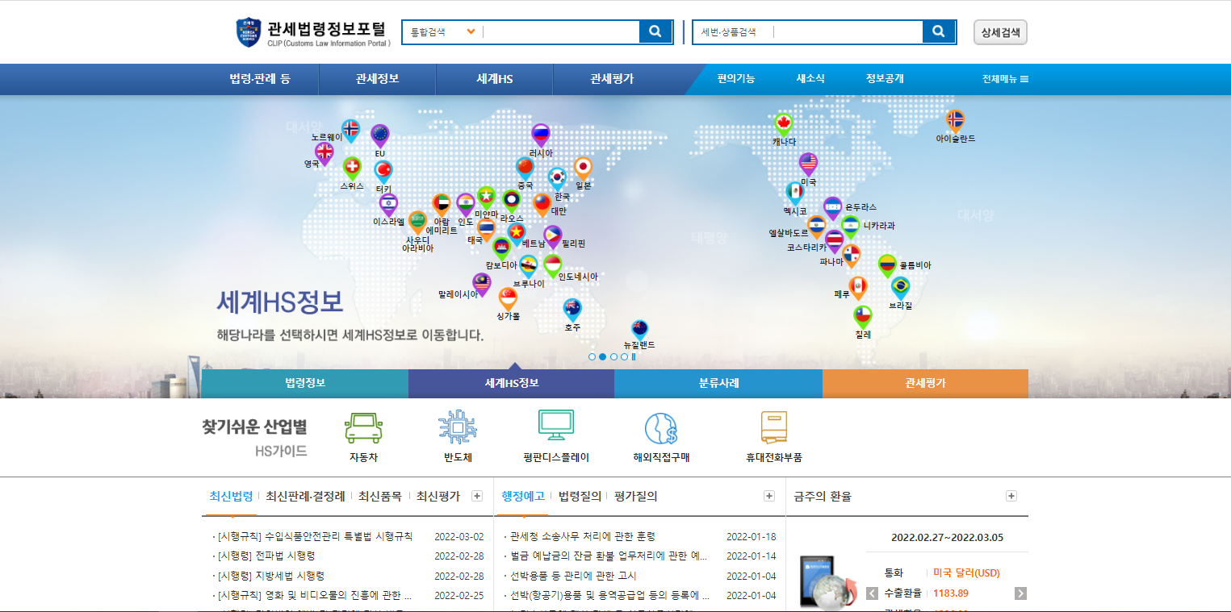The width and height of the screenshot is (1231, 612).
Task: Expand the 금주의 환율 plus button
Action: pos(1011,496)
